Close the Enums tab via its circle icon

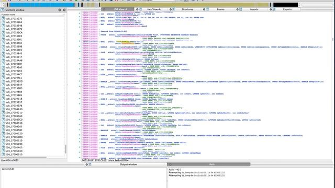204,9
